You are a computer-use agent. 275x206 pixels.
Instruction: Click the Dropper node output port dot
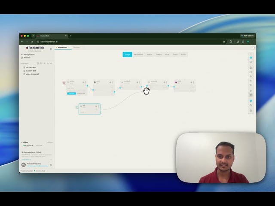(87, 86)
